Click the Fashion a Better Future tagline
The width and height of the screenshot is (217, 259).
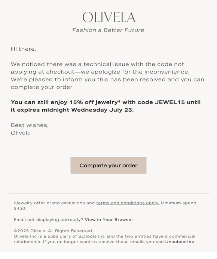(x=108, y=30)
